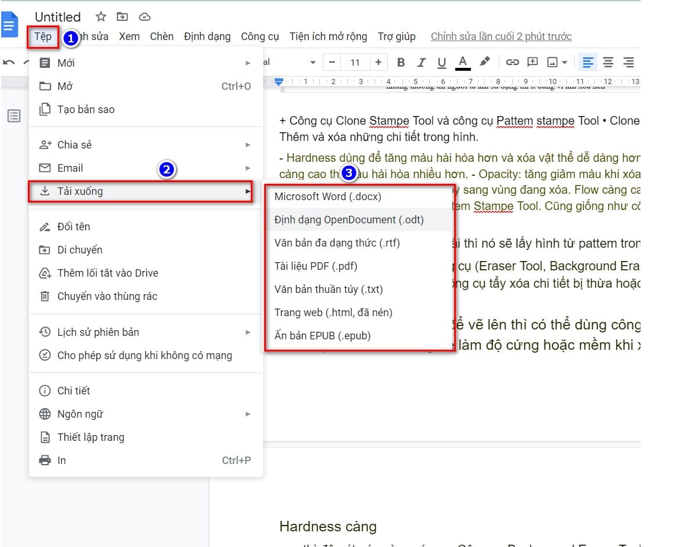
Task: Click the undo arrow in toolbar
Action: [x=9, y=63]
